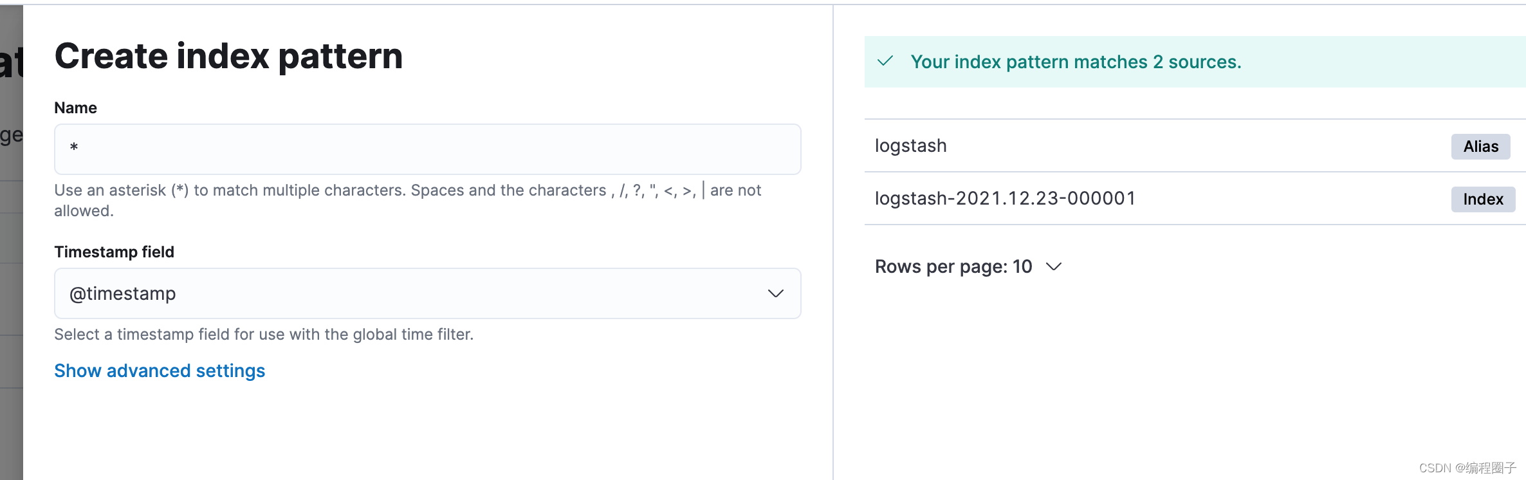Click the CSDN watermark text
The height and width of the screenshot is (480, 1526).
pos(1467,468)
